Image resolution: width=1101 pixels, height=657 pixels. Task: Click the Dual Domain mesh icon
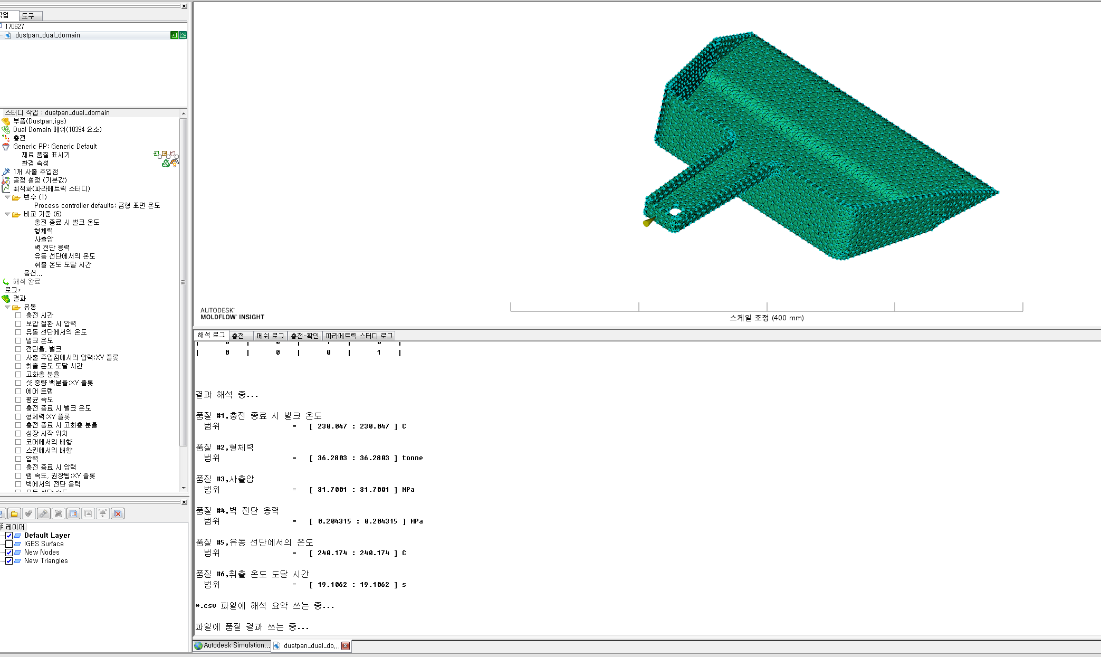tap(6, 130)
